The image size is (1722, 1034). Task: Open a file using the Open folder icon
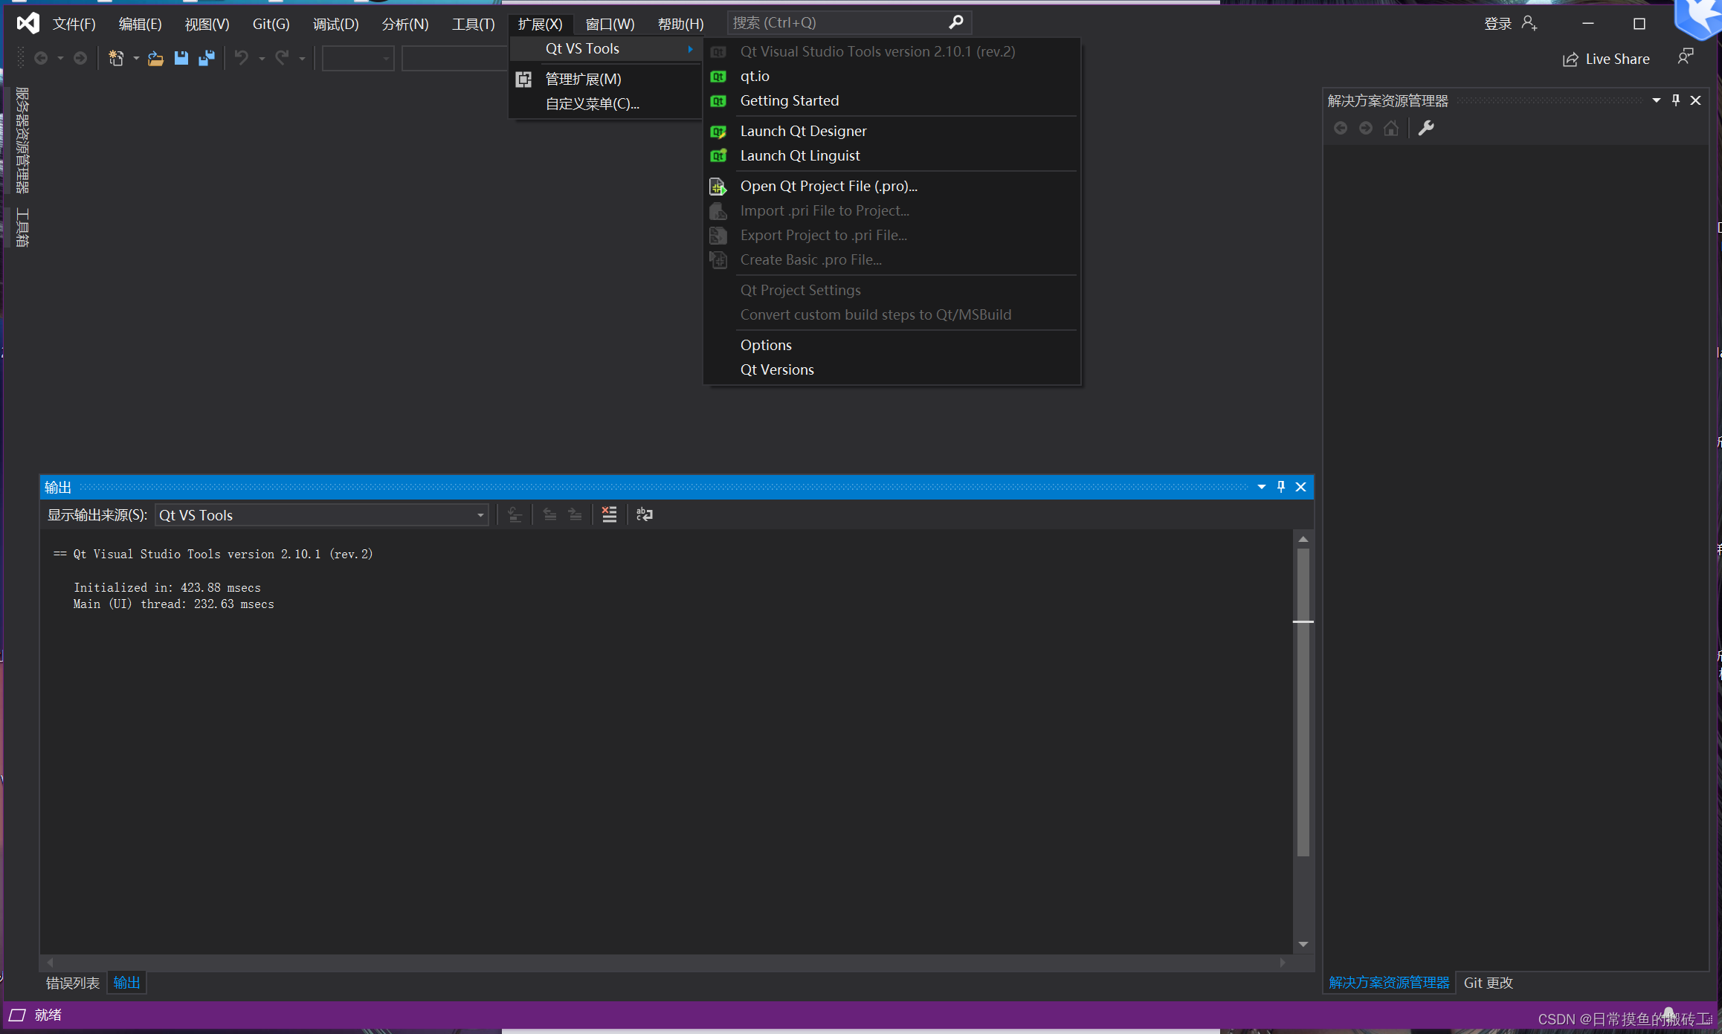pos(155,58)
